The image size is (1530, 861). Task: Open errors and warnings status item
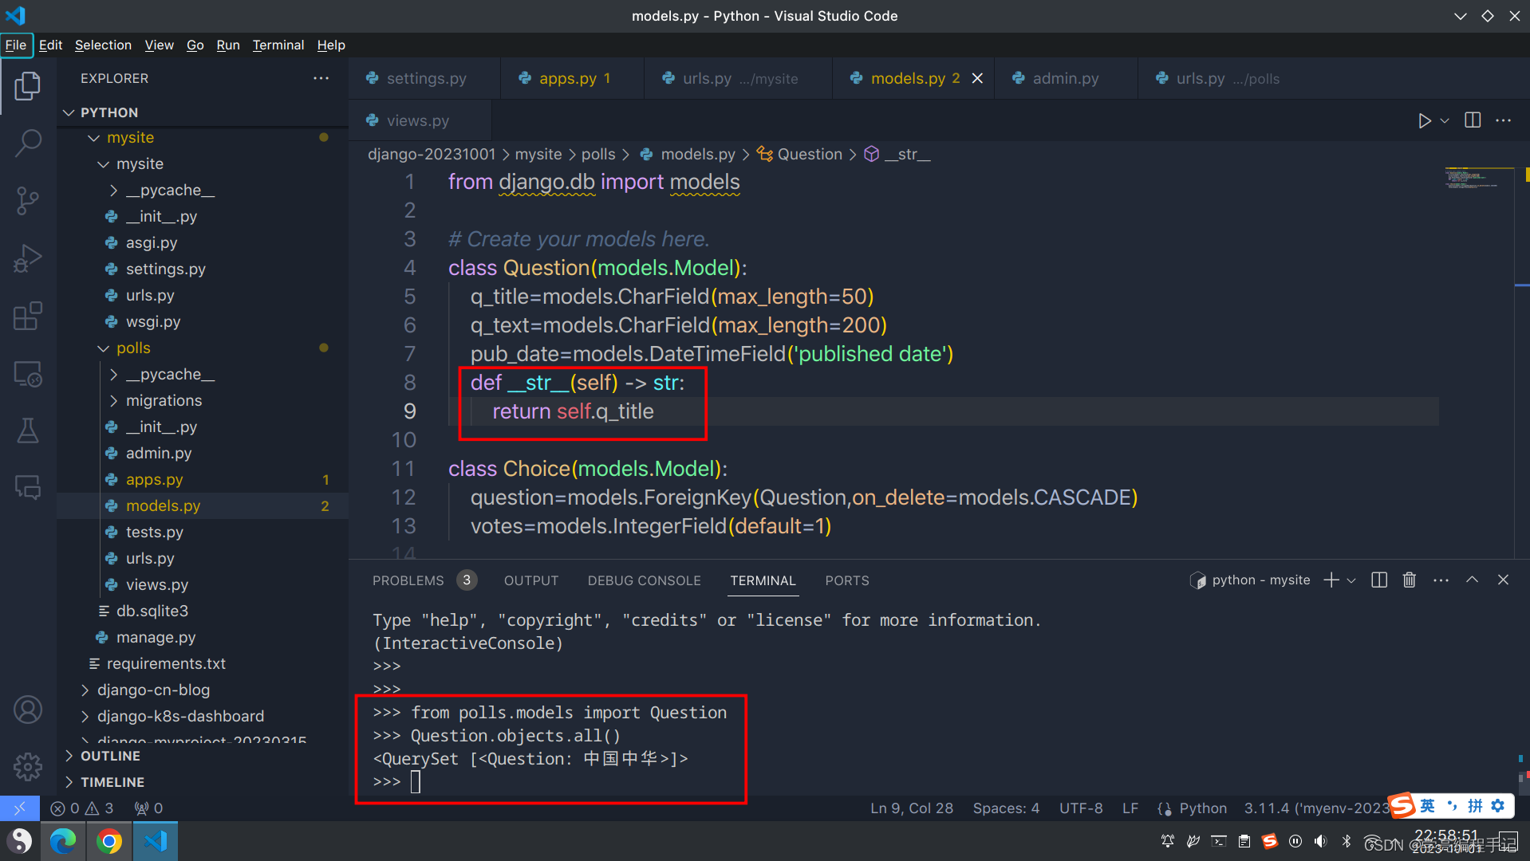(x=82, y=808)
